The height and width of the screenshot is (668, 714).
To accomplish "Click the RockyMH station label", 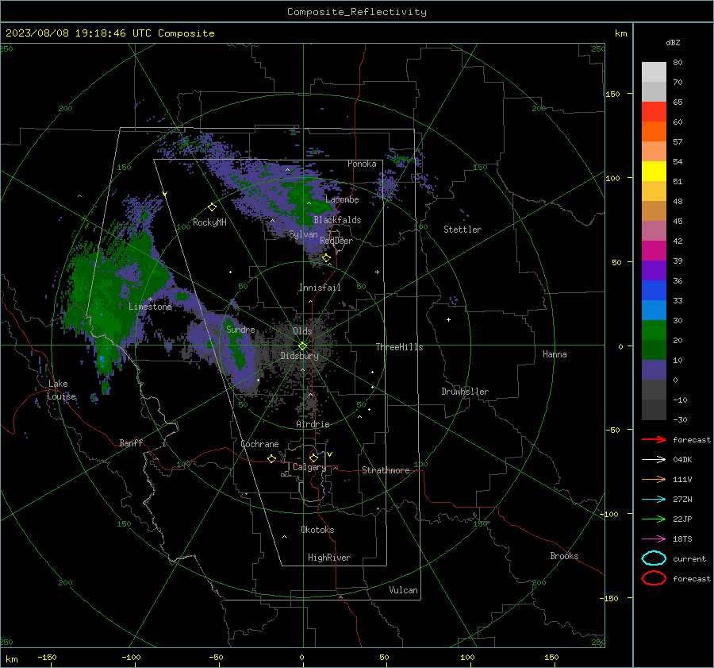I will 209,222.
